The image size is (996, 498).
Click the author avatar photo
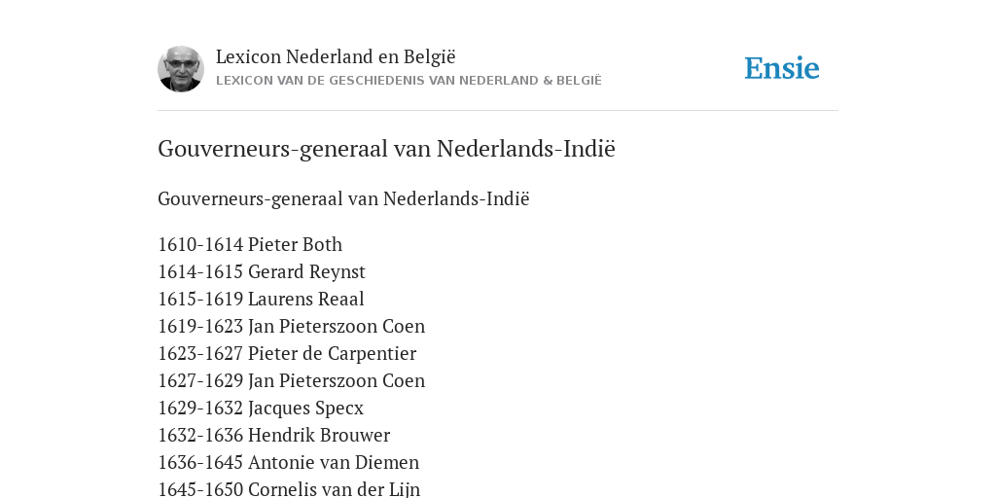coord(181,69)
